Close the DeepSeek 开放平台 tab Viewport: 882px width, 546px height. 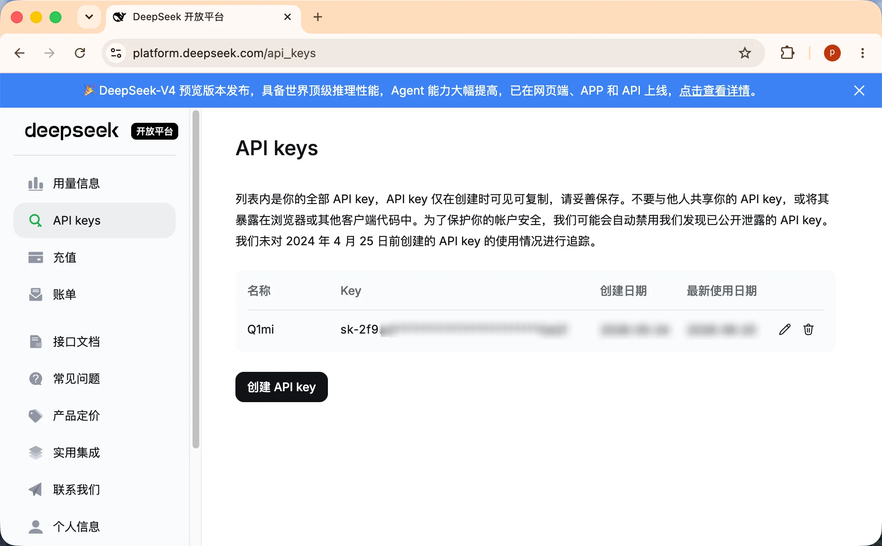288,17
